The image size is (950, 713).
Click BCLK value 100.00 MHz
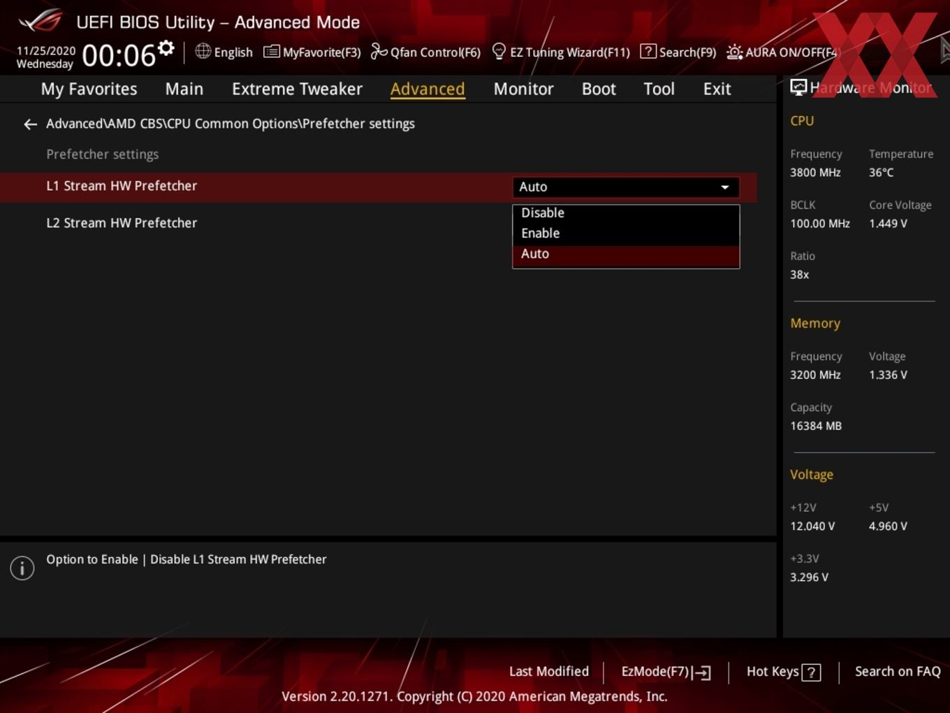(820, 224)
